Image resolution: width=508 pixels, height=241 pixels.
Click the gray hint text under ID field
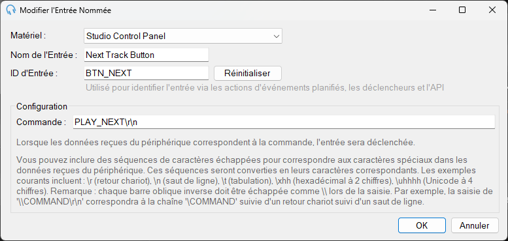265,87
